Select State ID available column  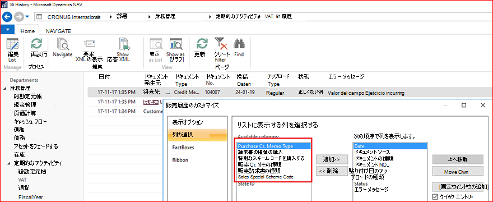click(246, 183)
